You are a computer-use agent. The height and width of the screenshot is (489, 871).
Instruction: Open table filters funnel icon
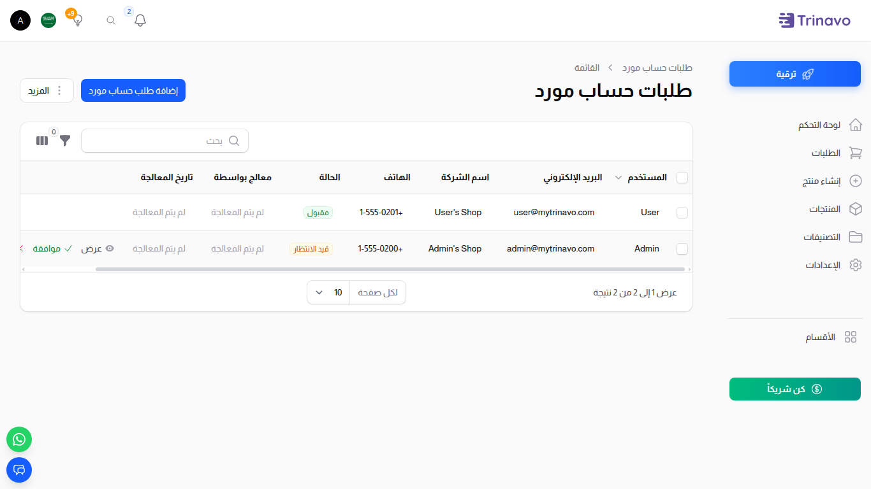click(x=65, y=141)
